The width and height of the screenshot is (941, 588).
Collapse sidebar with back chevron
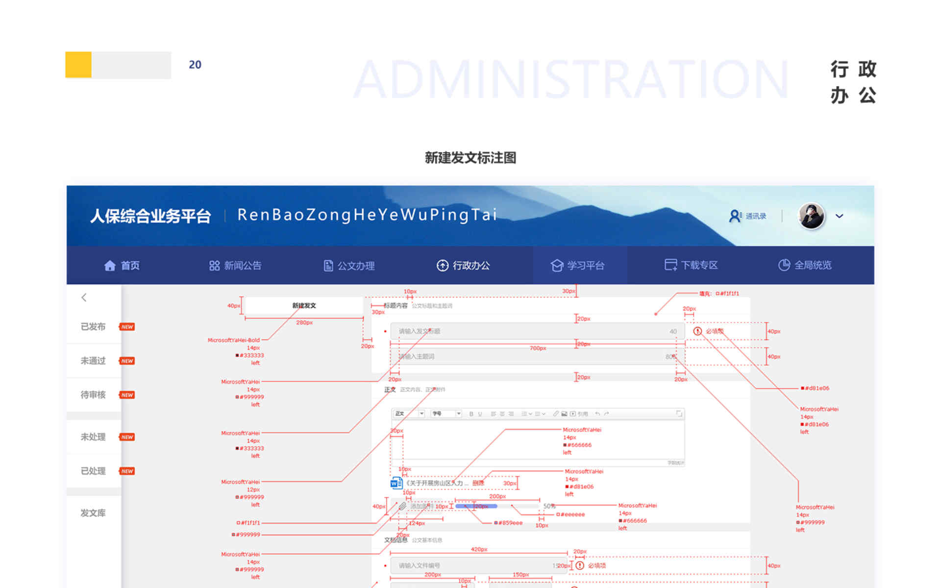[x=84, y=297]
